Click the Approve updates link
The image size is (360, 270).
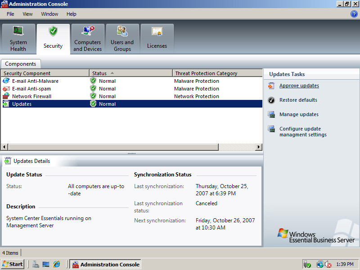click(299, 85)
